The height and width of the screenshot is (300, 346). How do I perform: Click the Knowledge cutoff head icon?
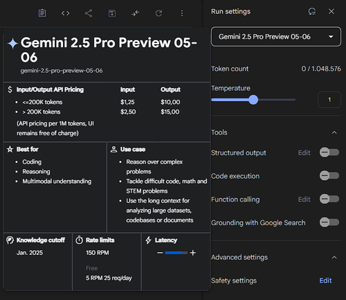(10, 240)
